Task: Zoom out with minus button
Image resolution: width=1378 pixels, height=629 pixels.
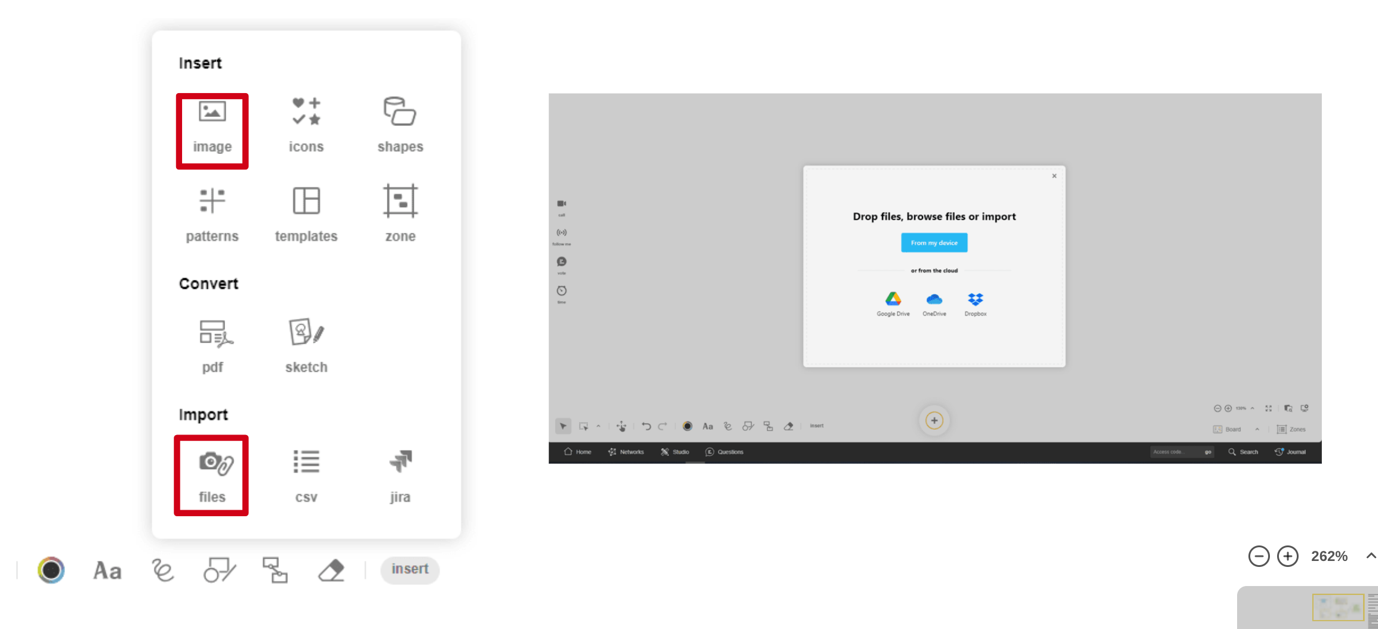Action: click(x=1259, y=556)
